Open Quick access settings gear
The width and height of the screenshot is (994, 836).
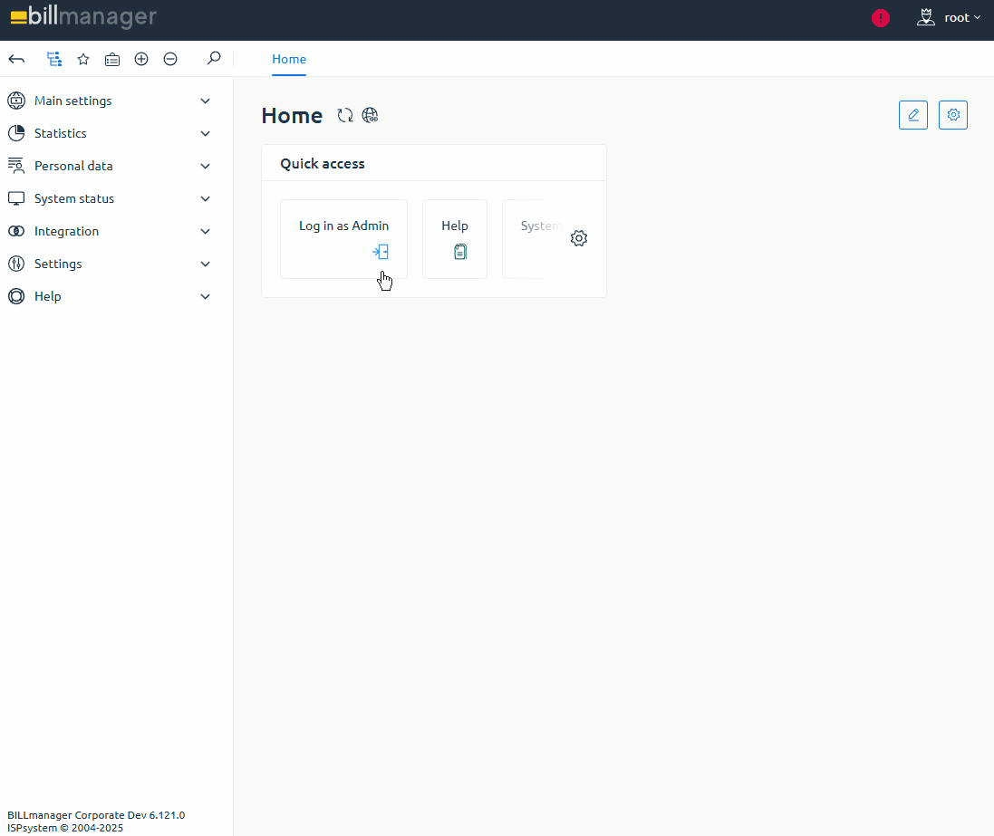[x=579, y=238]
